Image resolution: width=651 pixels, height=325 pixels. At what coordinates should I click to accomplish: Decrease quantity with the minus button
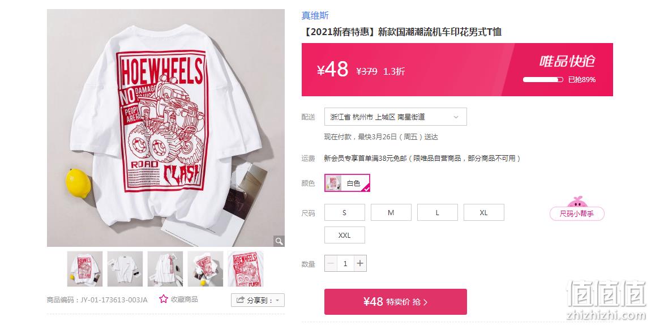click(331, 263)
